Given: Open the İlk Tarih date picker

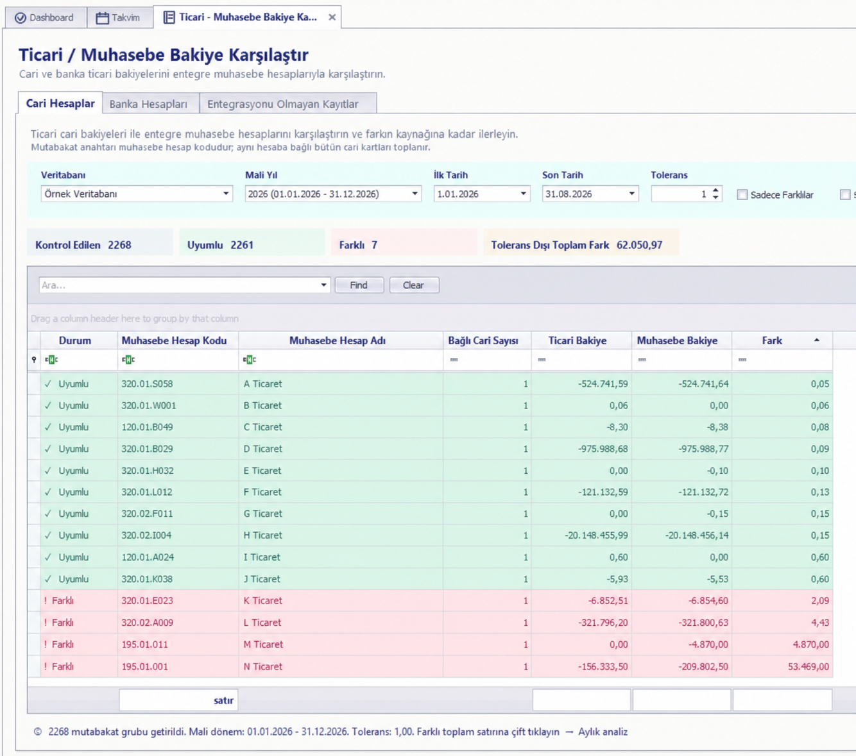Looking at the screenshot, I should click(523, 194).
